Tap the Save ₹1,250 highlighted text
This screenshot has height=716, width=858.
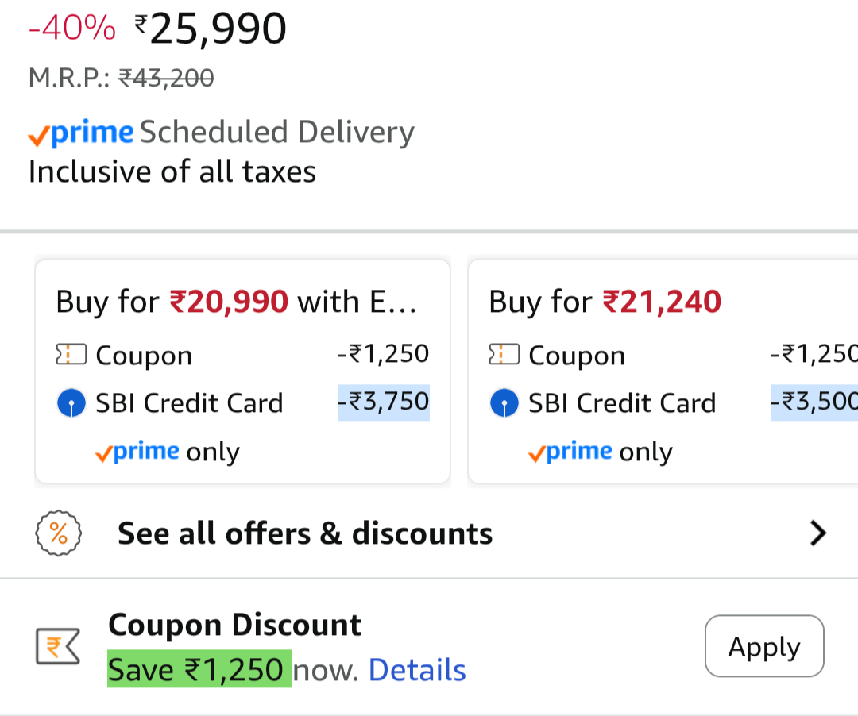199,671
